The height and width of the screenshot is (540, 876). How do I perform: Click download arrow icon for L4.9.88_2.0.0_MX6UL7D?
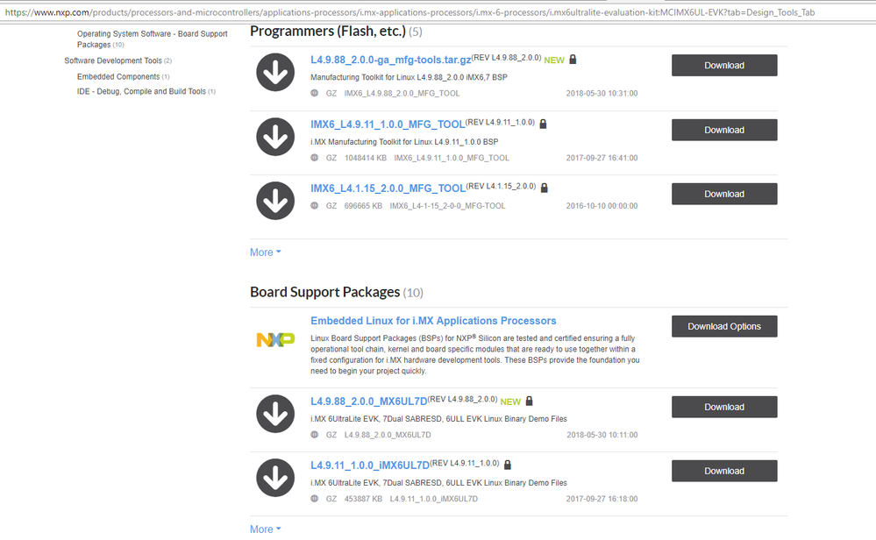coord(275,415)
